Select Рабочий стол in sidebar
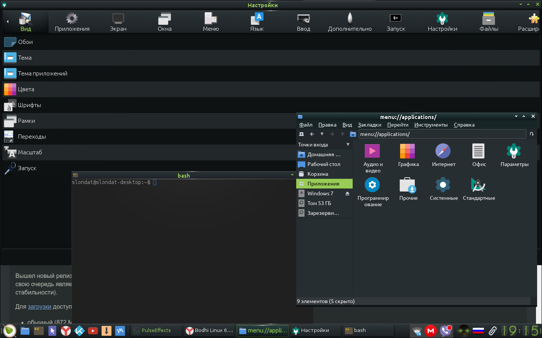The width and height of the screenshot is (542, 338). click(x=324, y=164)
